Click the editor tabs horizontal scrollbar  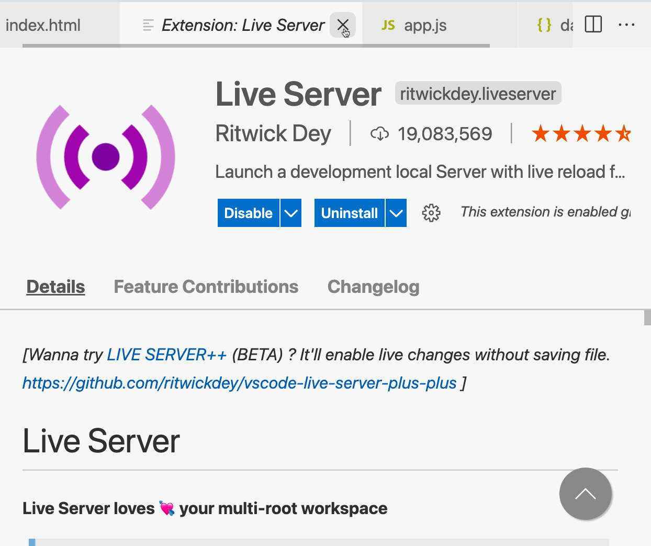coord(256,45)
